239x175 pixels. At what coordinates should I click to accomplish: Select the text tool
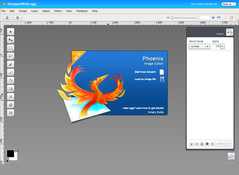[10, 96]
